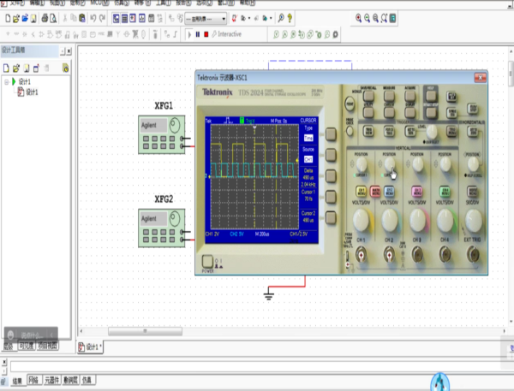Open the 网络 tab in bottom panel
514x391 pixels.
[33, 378]
